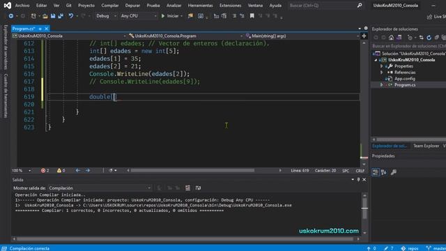Click the switch views icon in Solution Explorer
The image size is (446, 251).
pos(399,38)
